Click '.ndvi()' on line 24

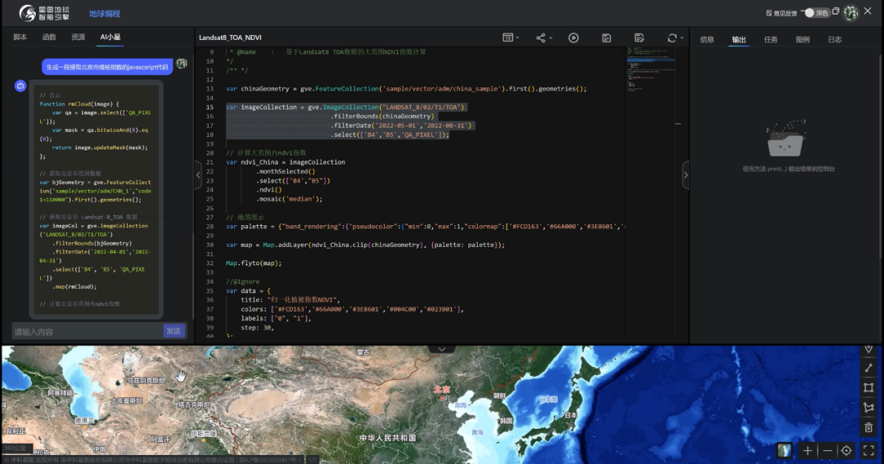(269, 189)
